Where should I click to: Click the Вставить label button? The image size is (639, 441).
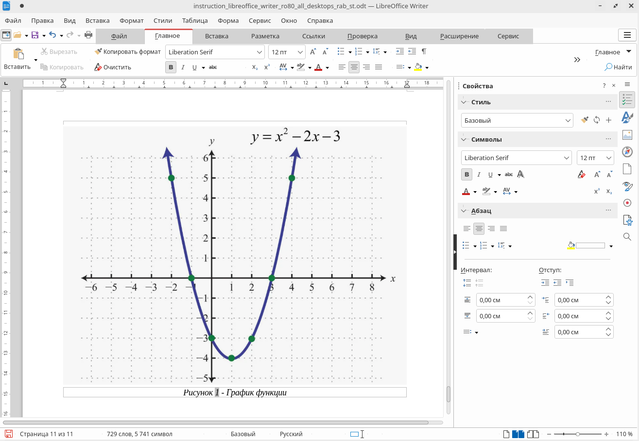pyautogui.click(x=17, y=67)
